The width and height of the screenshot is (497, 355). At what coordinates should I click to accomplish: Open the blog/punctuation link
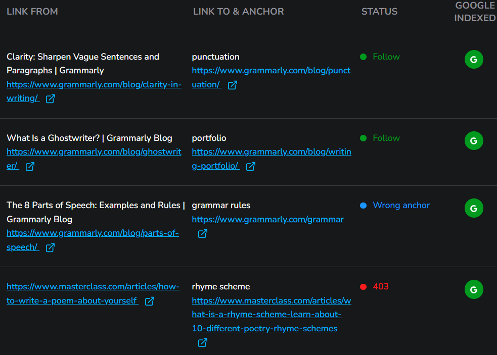click(x=271, y=77)
